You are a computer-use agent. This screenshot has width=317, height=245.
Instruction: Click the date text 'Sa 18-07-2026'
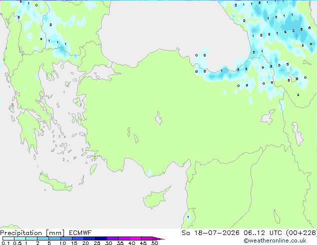click(x=210, y=233)
